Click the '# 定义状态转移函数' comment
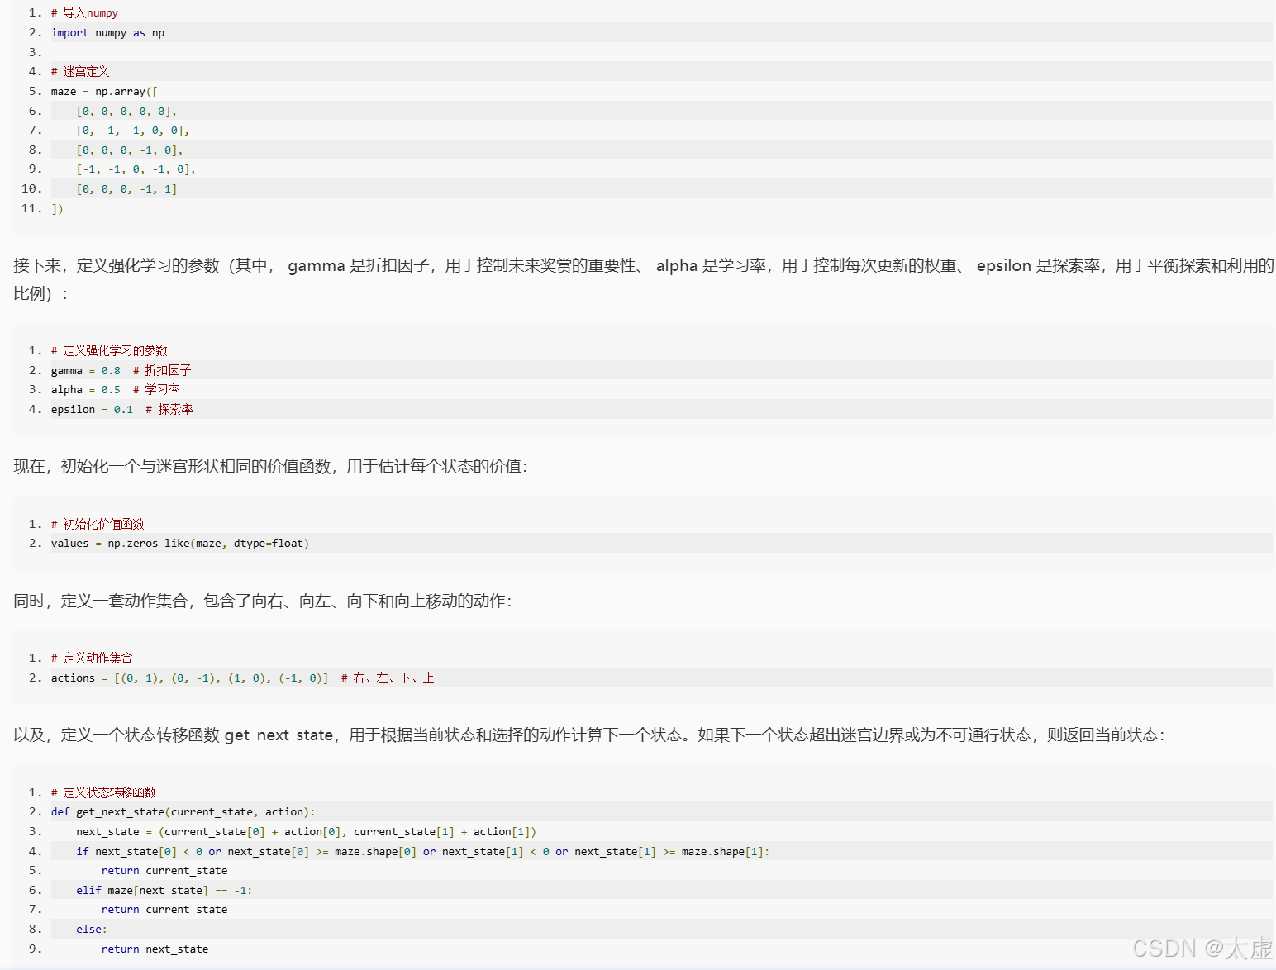 [x=103, y=793]
